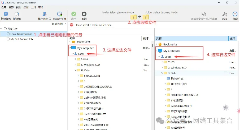Select 33109 folder in right pane
The width and height of the screenshot is (240, 130).
(171, 62)
